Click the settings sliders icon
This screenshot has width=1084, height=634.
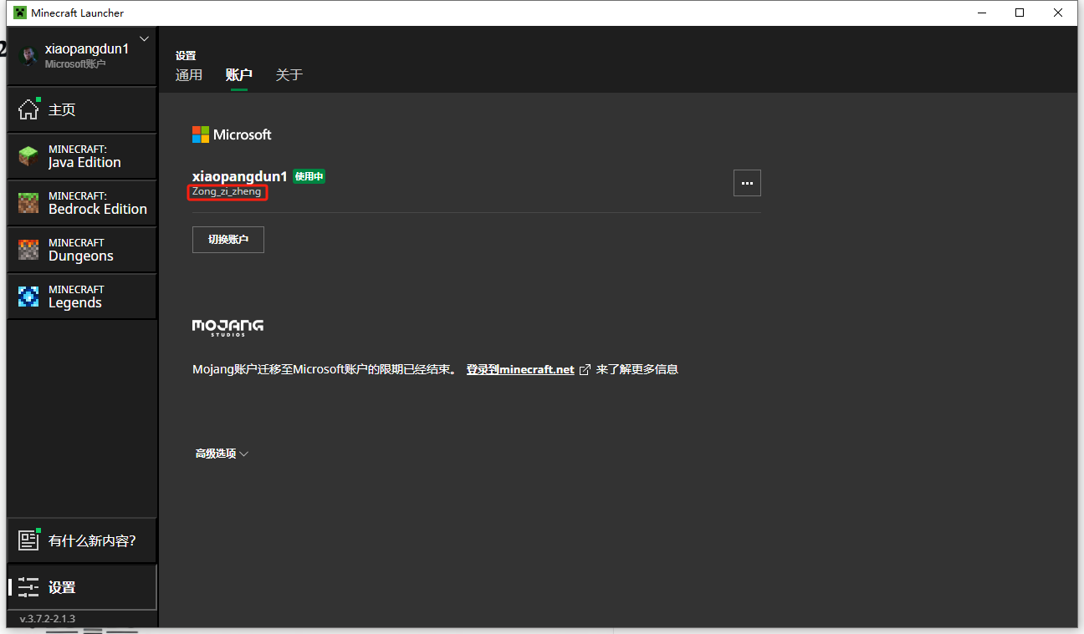pyautogui.click(x=28, y=587)
